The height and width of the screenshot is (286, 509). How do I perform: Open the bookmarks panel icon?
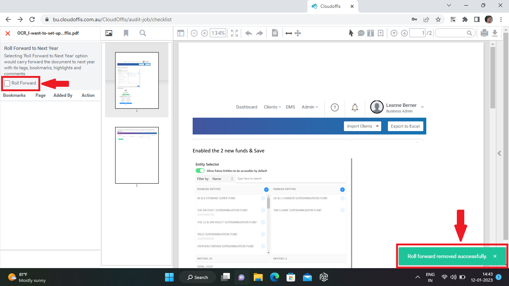tap(126, 33)
